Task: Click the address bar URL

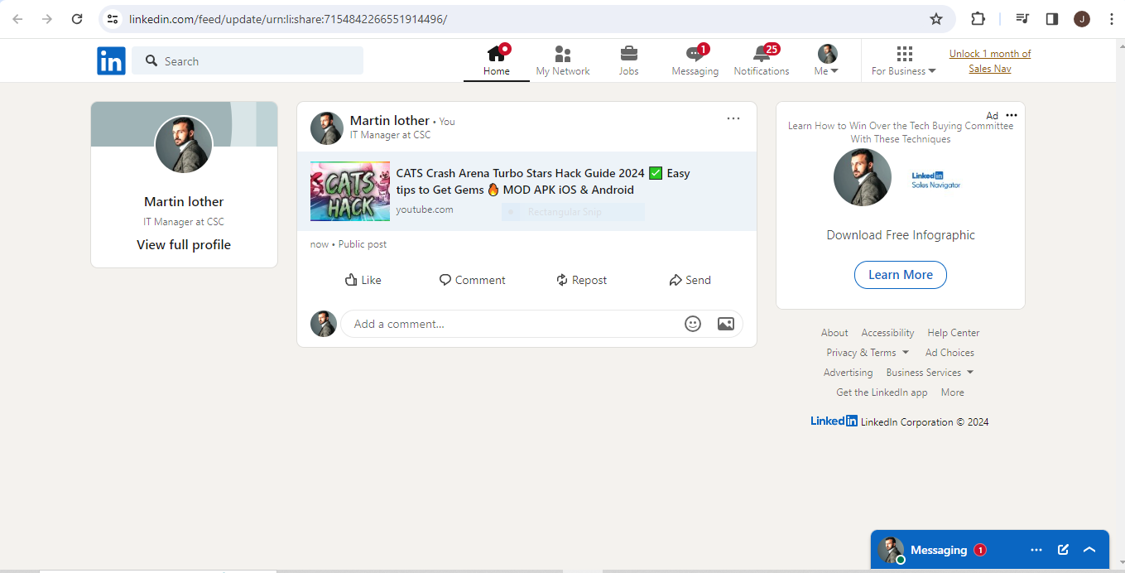Action: pyautogui.click(x=288, y=18)
